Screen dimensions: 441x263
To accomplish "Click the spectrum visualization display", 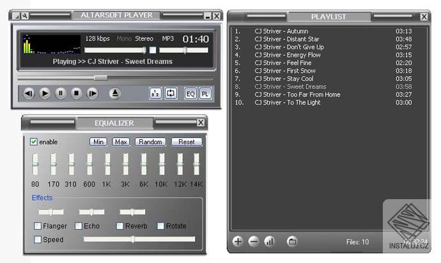I will 52,44.
